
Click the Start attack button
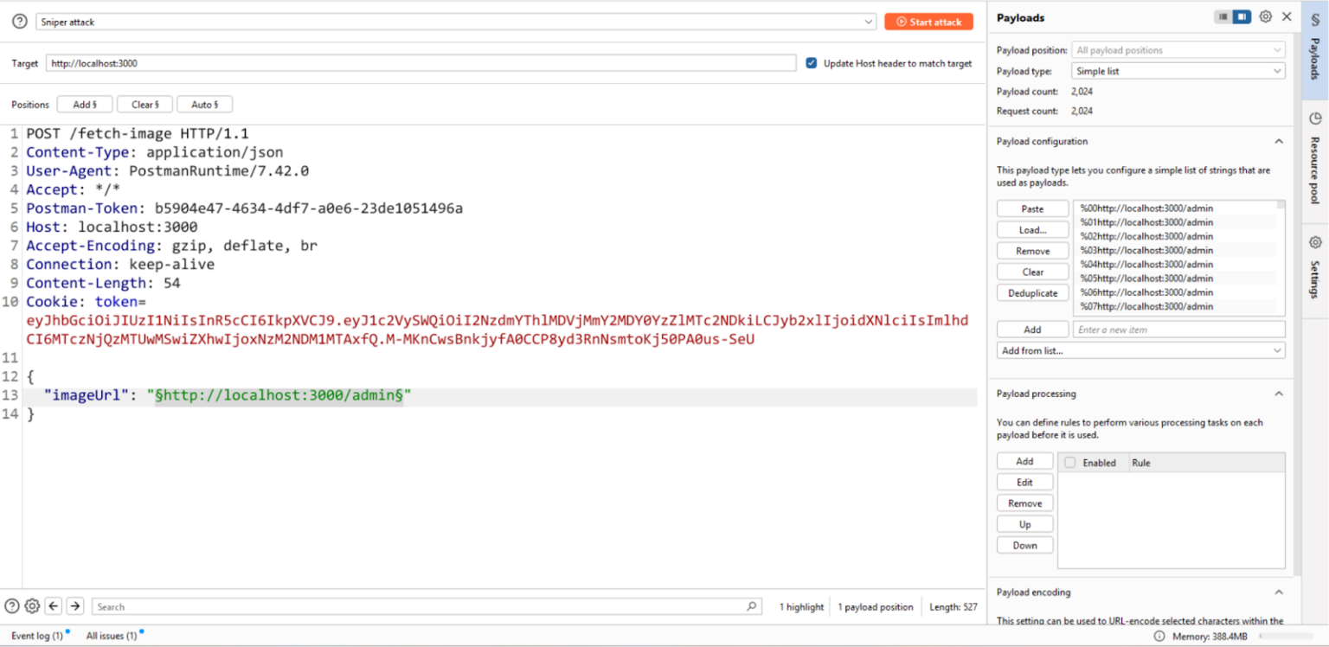[928, 22]
